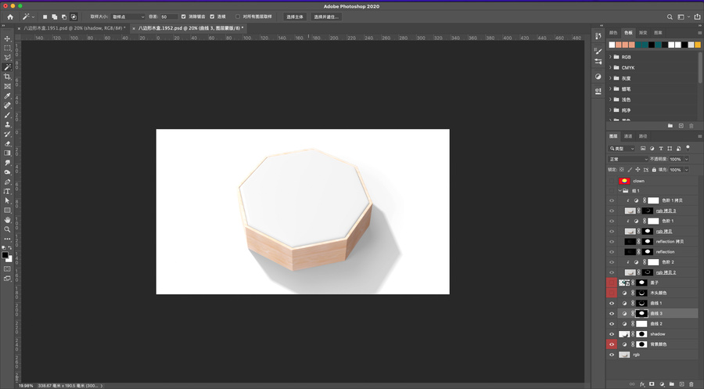
Task: Select the Rectangular Marquee tool
Action: click(7, 48)
